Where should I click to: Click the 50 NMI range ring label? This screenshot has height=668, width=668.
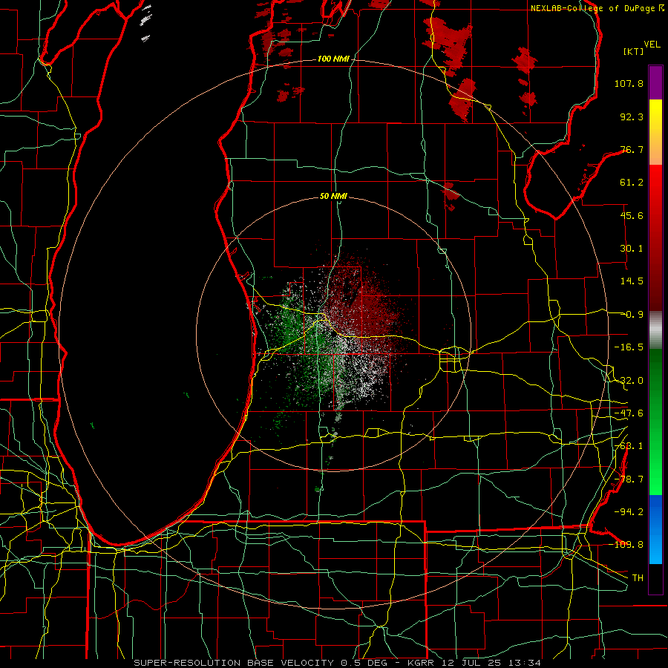[x=333, y=197]
